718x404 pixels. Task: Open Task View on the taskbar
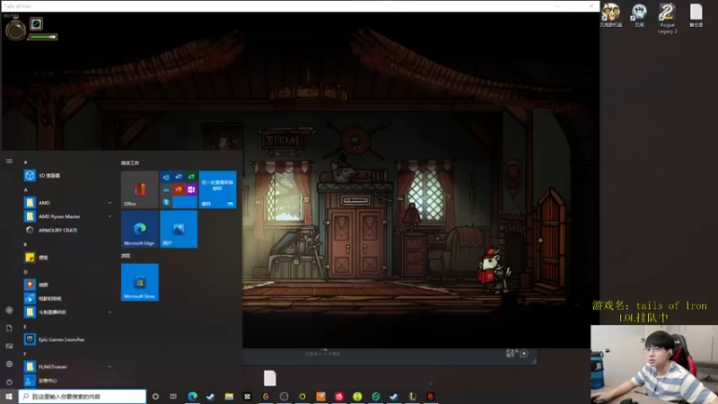(173, 397)
